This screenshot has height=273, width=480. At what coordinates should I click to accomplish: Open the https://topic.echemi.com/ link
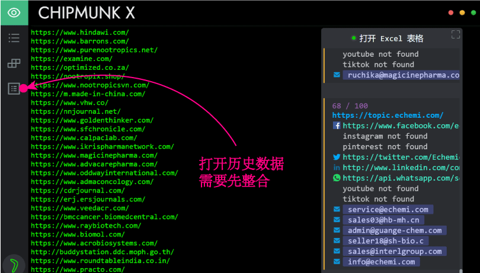pos(388,115)
